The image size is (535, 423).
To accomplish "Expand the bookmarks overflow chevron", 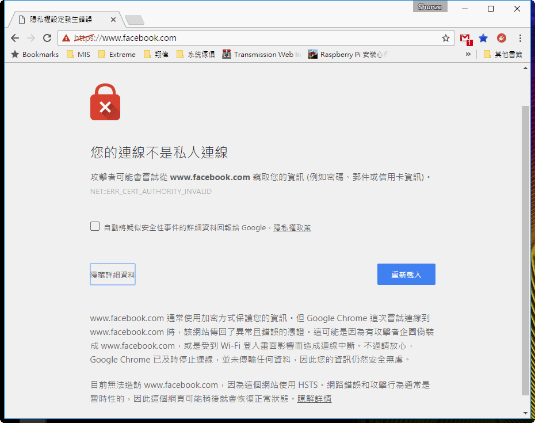I will coord(468,54).
